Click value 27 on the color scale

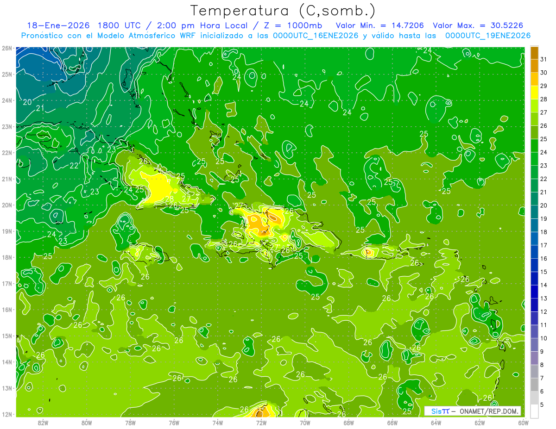544,112
